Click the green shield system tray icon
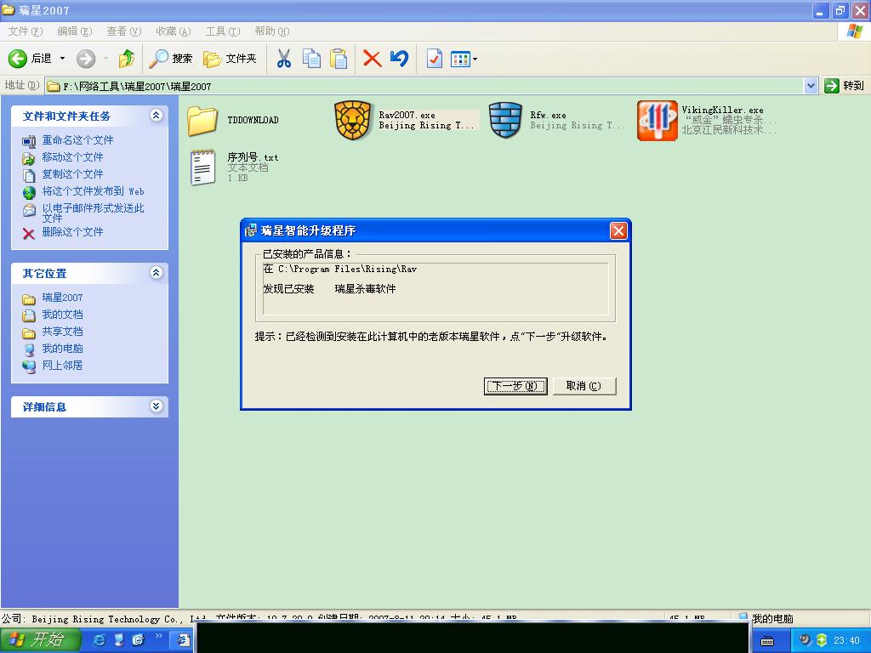Screen dimensions: 871x653 pyautogui.click(x=822, y=640)
